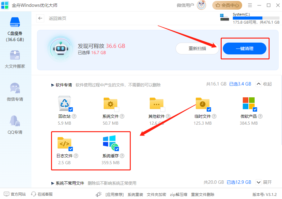
Task: Click the 一键清理 button
Action: coord(245,49)
